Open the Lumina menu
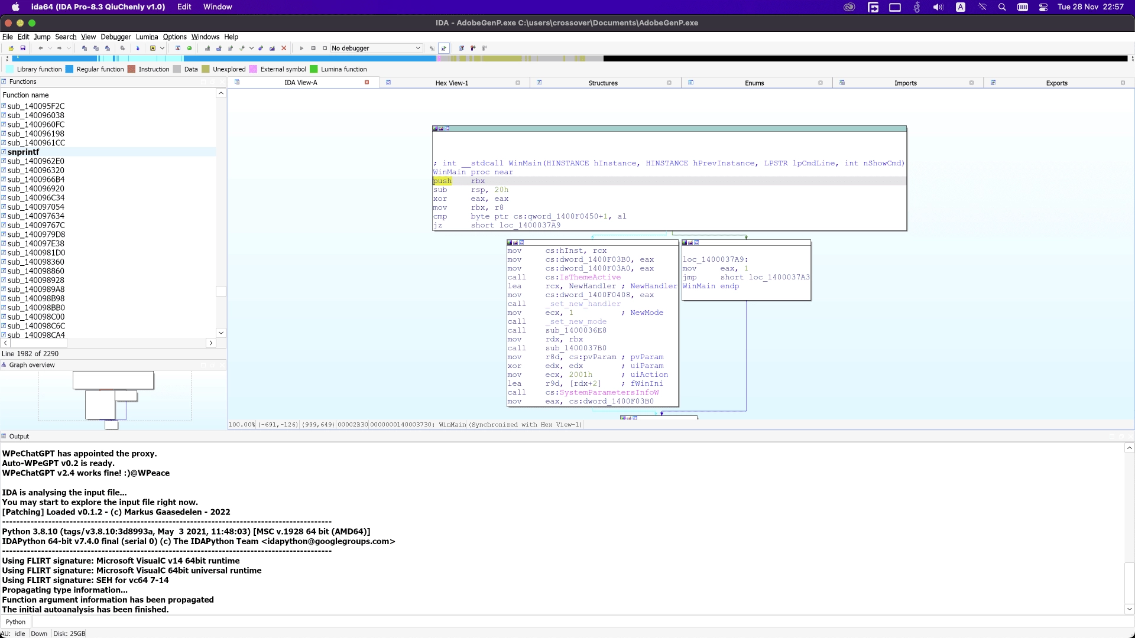1135x638 pixels. pyautogui.click(x=147, y=37)
